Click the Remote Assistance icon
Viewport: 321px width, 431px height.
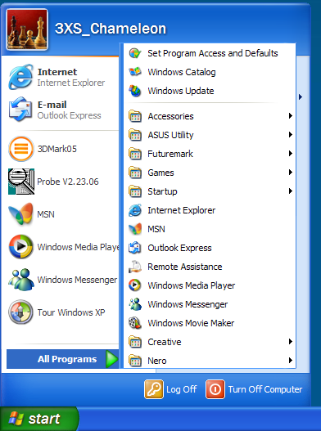point(135,267)
